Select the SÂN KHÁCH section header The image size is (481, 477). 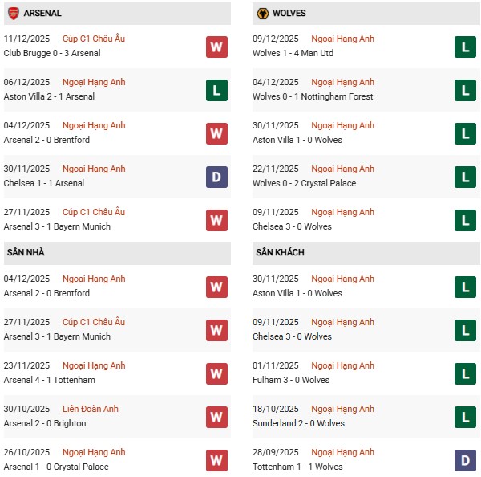(x=280, y=252)
